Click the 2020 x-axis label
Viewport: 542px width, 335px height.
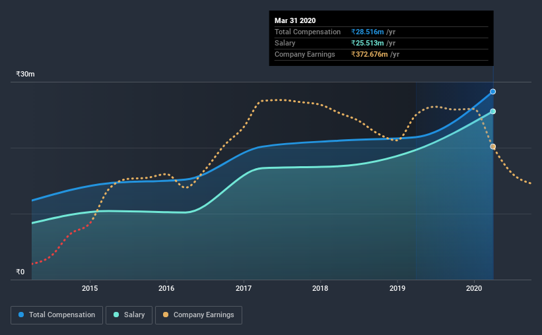pos(474,288)
